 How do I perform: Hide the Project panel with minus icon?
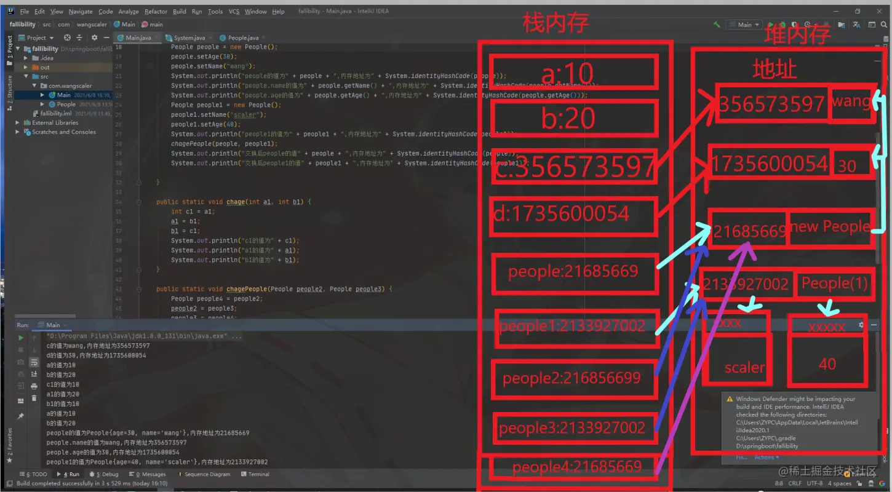click(106, 38)
